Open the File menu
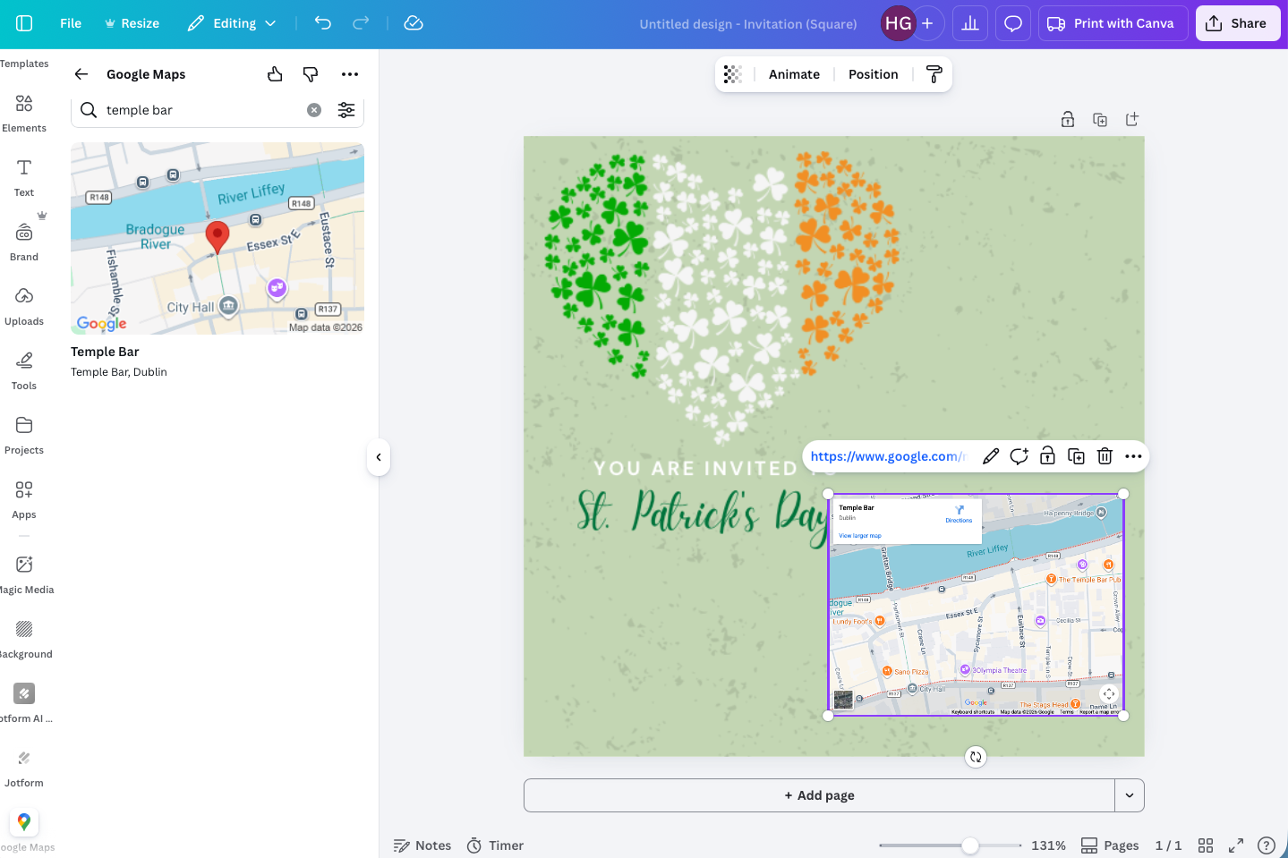1288x858 pixels. pos(70,23)
